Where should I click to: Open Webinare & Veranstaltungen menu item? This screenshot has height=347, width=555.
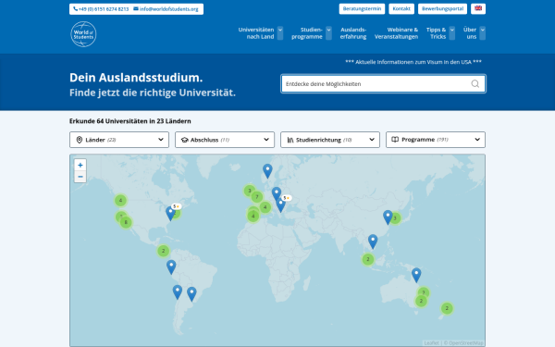397,33
